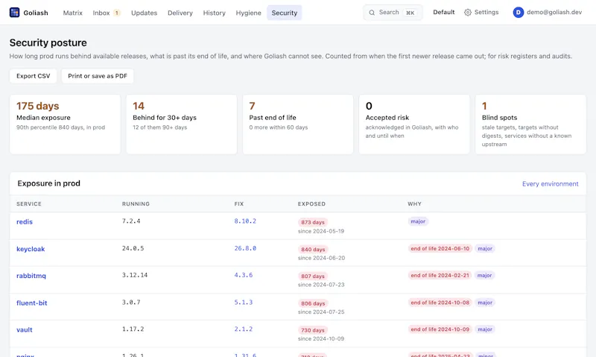Open the fluent-bit service link
The width and height of the screenshot is (596, 357).
click(x=31, y=303)
